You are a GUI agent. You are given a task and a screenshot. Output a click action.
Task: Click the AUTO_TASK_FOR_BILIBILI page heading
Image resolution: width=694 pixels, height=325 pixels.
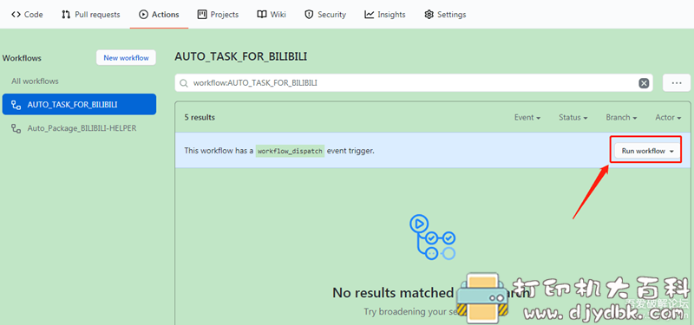[241, 56]
